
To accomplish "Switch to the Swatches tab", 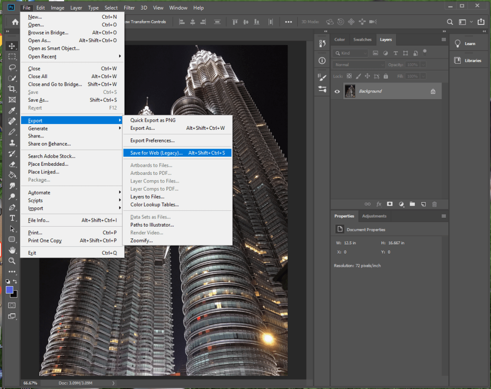I will [x=362, y=40].
